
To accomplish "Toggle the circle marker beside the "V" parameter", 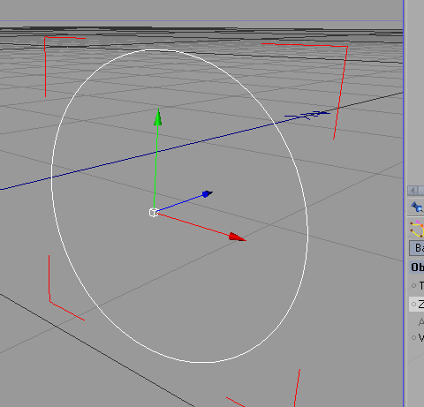I will tap(413, 337).
